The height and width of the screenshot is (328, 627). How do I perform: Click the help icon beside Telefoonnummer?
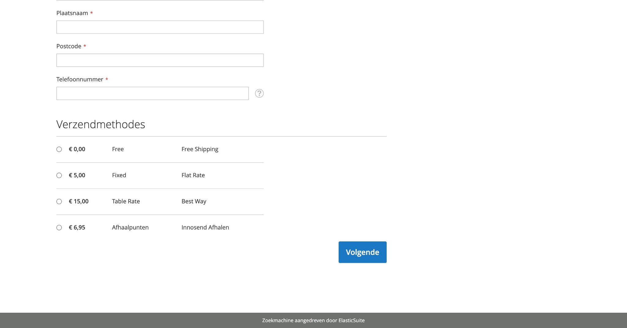259,93
